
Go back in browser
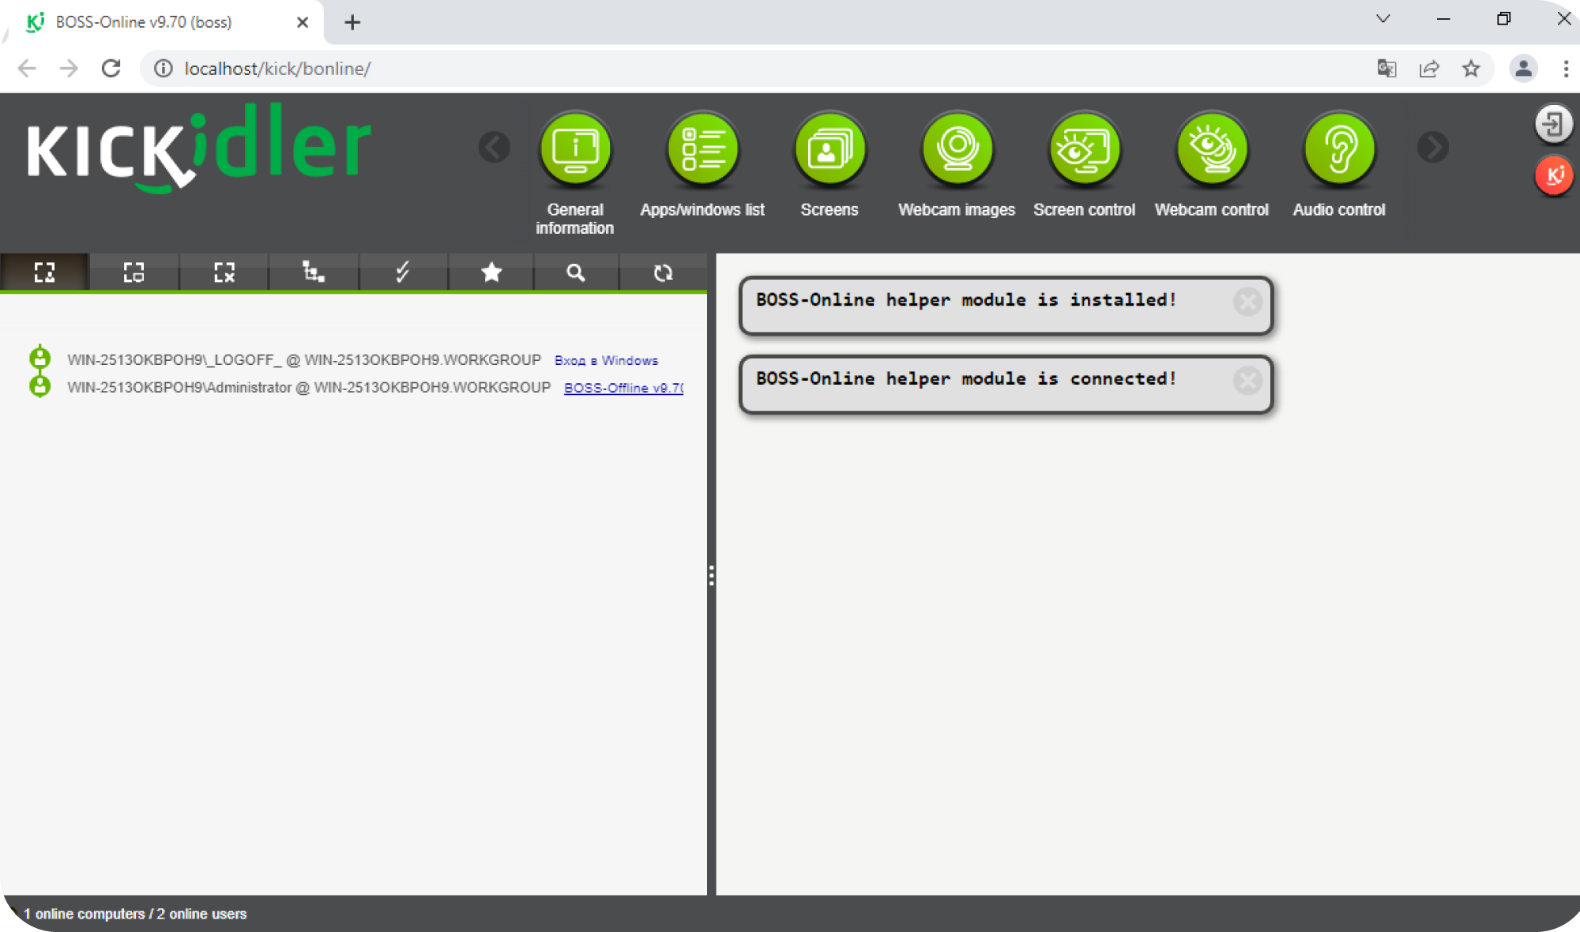tap(27, 69)
